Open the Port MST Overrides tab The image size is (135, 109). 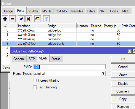tap(69, 11)
